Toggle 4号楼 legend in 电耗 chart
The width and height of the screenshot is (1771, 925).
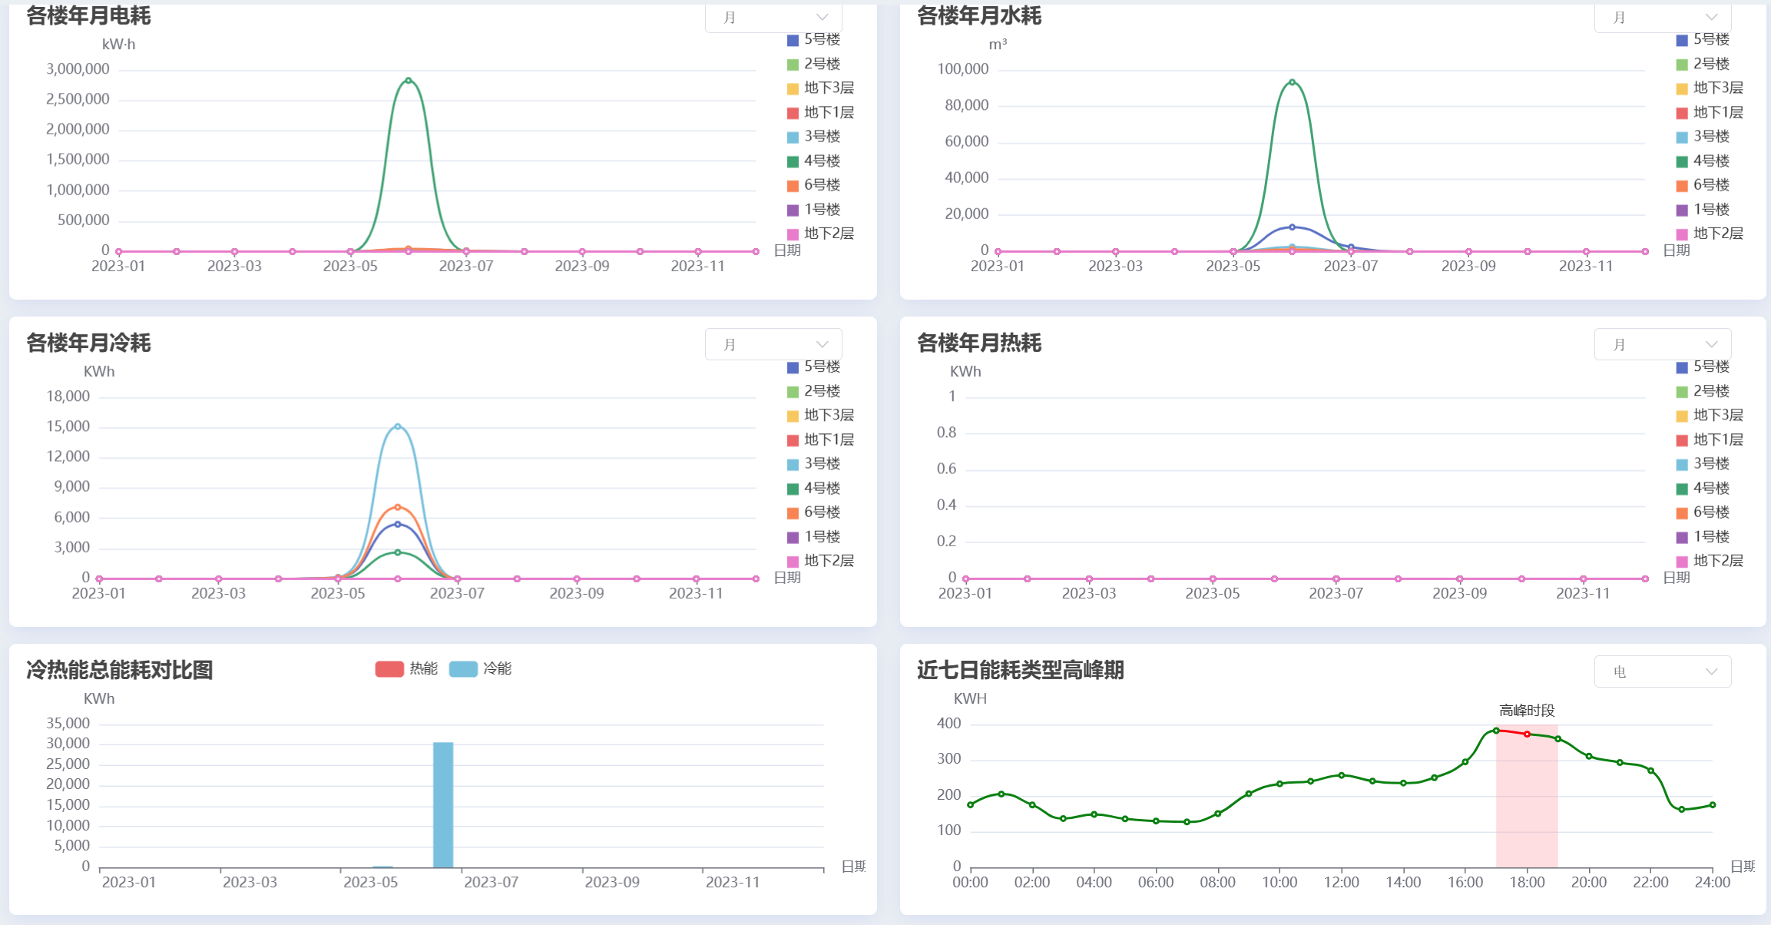[813, 161]
